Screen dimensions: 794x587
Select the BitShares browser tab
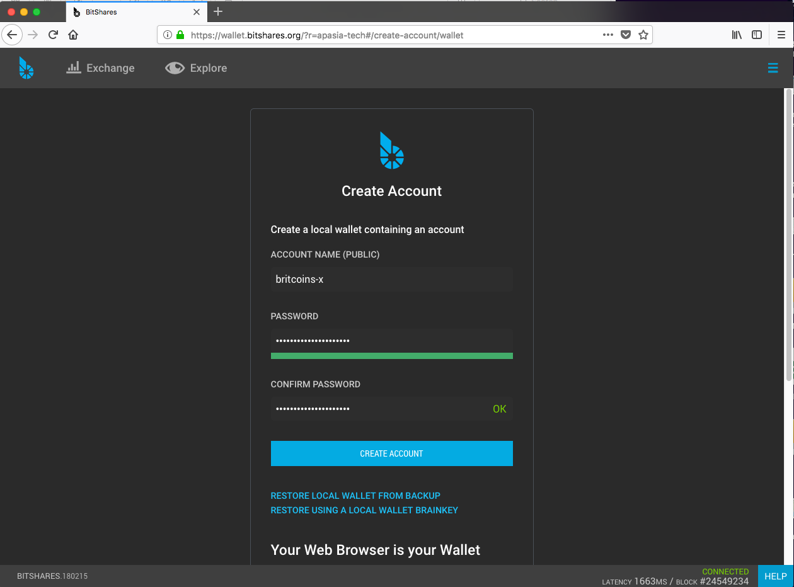136,12
